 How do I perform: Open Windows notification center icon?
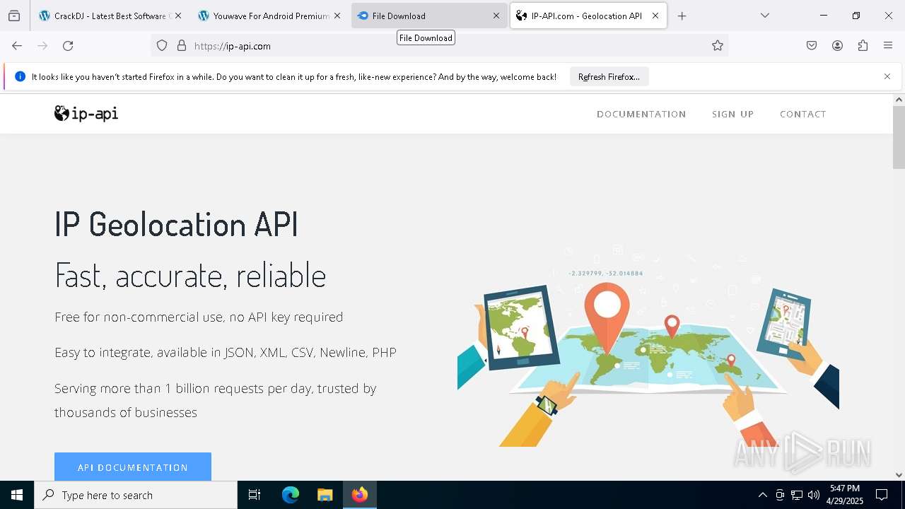click(x=882, y=495)
